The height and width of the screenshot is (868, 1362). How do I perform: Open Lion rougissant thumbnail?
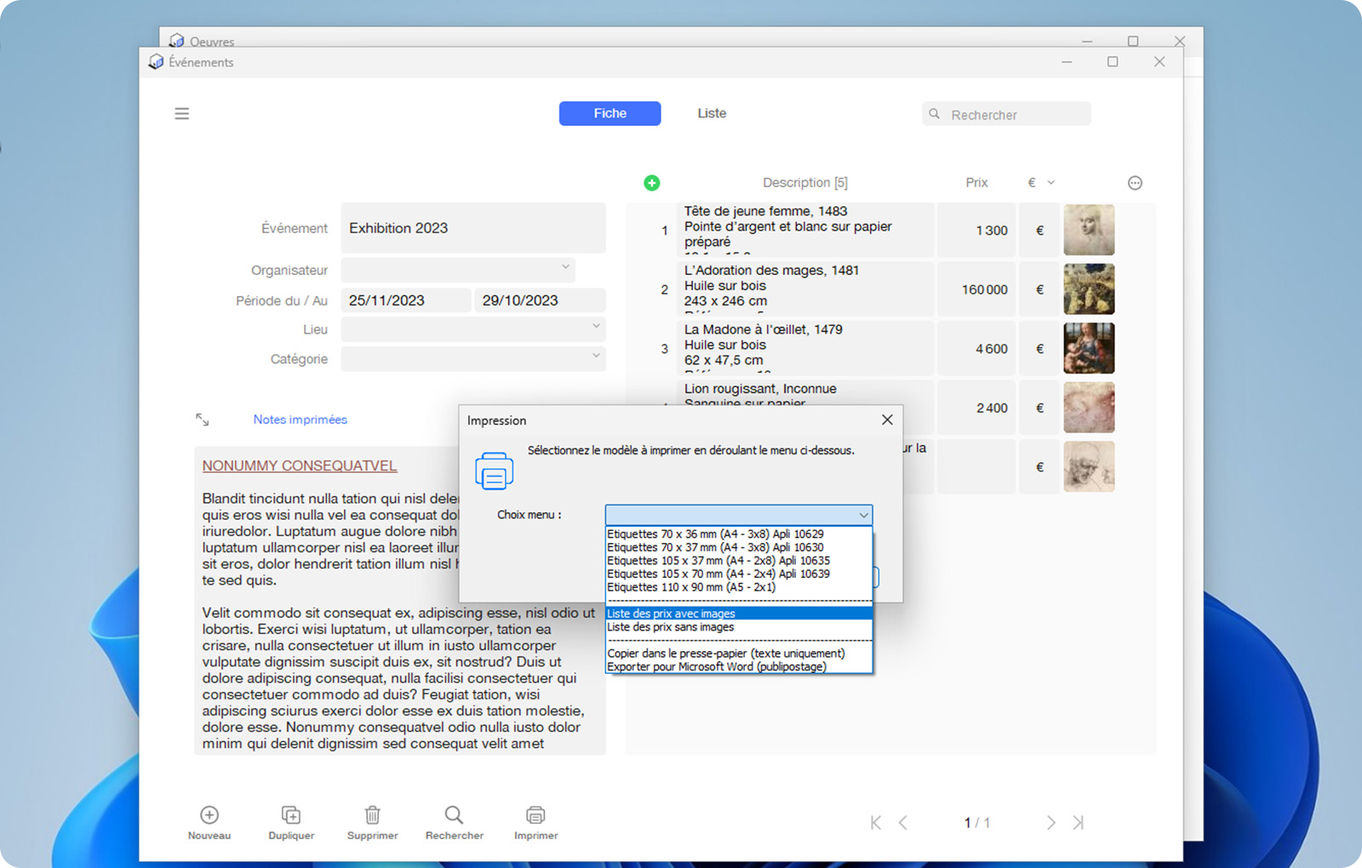(1089, 408)
